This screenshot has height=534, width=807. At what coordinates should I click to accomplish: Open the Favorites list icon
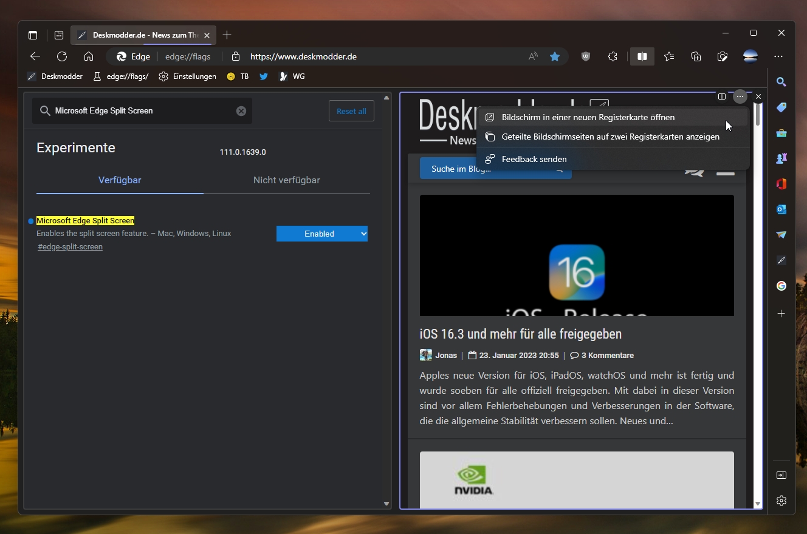click(x=669, y=56)
